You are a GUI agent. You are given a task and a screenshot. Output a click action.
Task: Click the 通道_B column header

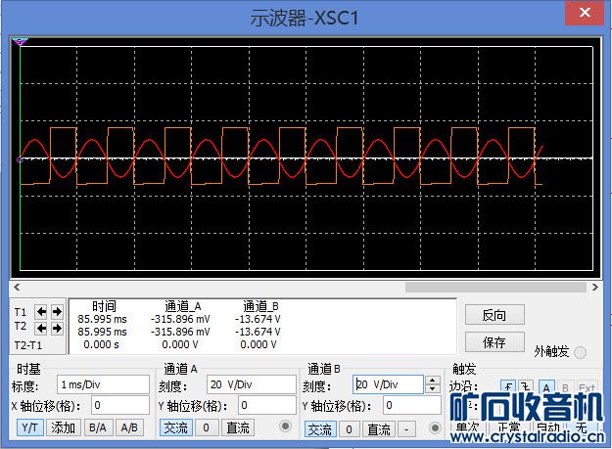[260, 306]
